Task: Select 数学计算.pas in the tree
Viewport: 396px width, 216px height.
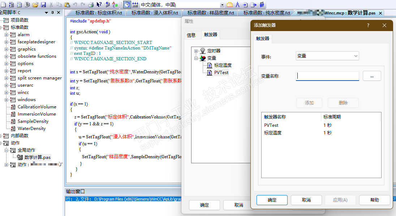Action: pyautogui.click(x=37, y=157)
